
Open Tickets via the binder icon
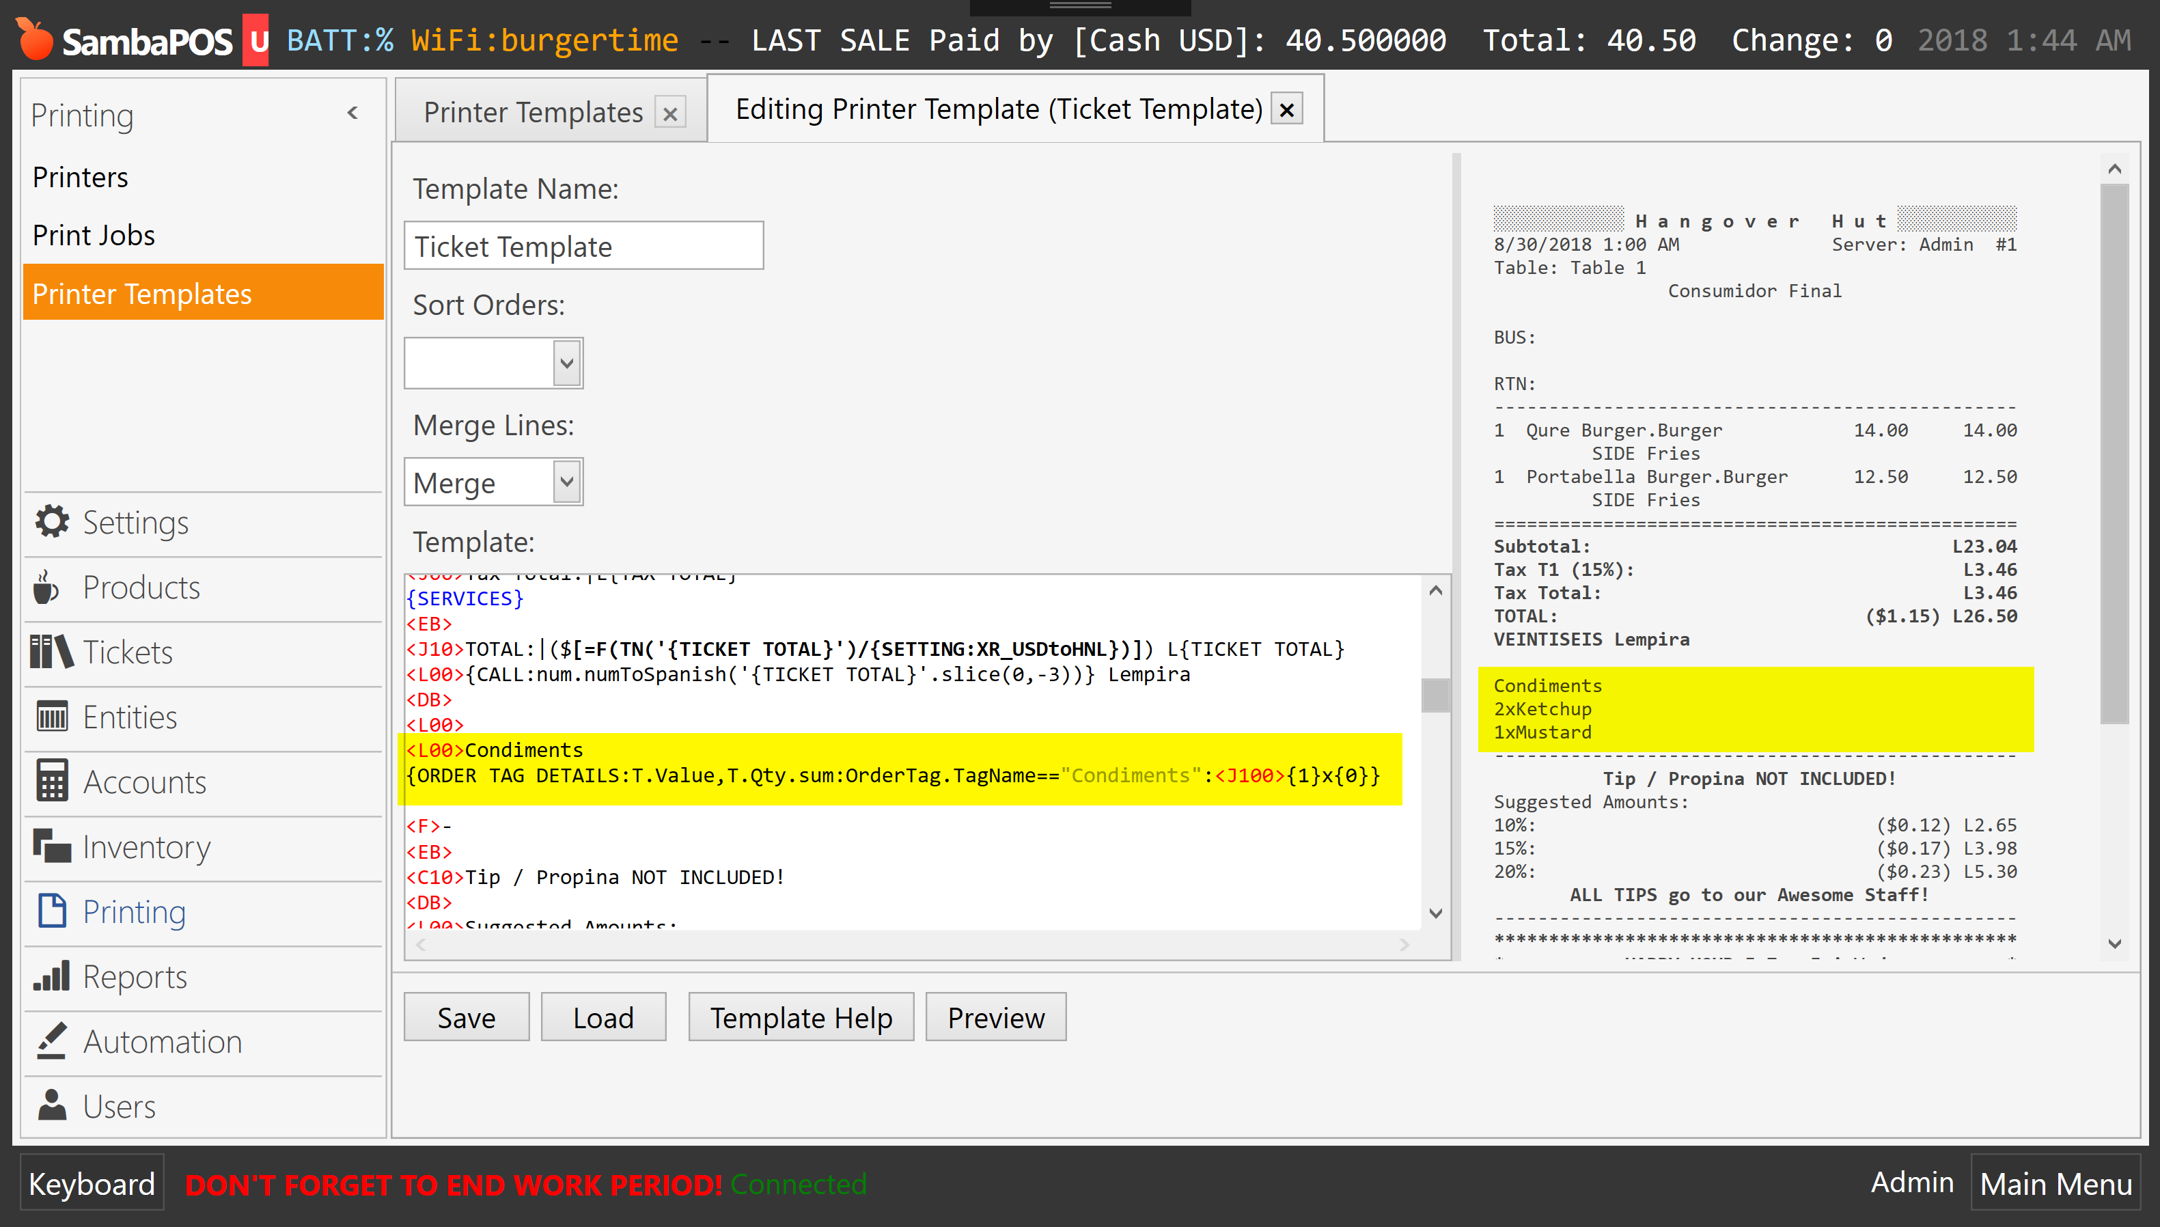coord(51,652)
